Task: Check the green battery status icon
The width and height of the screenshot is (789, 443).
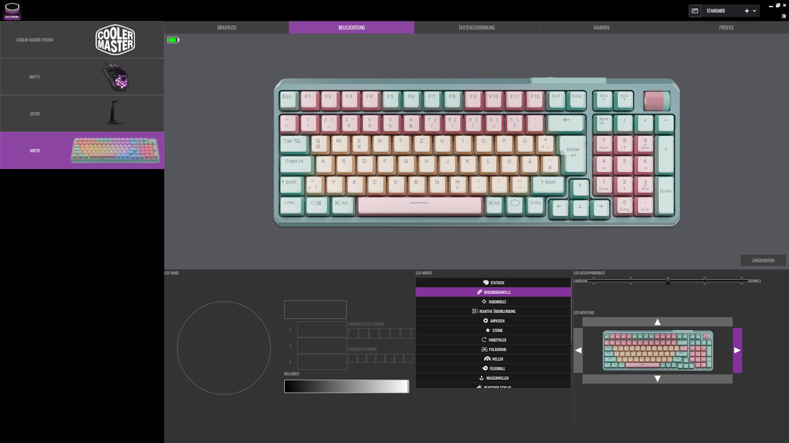Action: [x=173, y=40]
